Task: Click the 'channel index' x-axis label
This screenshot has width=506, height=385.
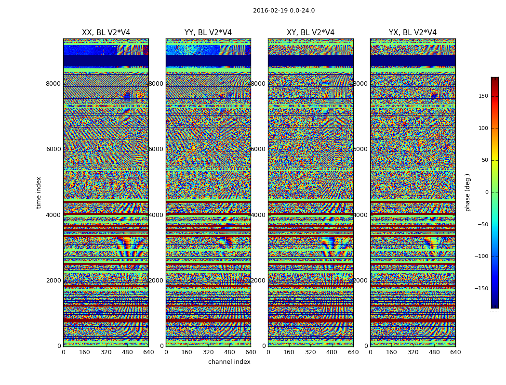Action: [x=229, y=362]
